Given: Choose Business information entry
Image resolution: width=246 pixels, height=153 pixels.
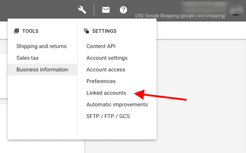Looking at the screenshot, I should (42, 70).
